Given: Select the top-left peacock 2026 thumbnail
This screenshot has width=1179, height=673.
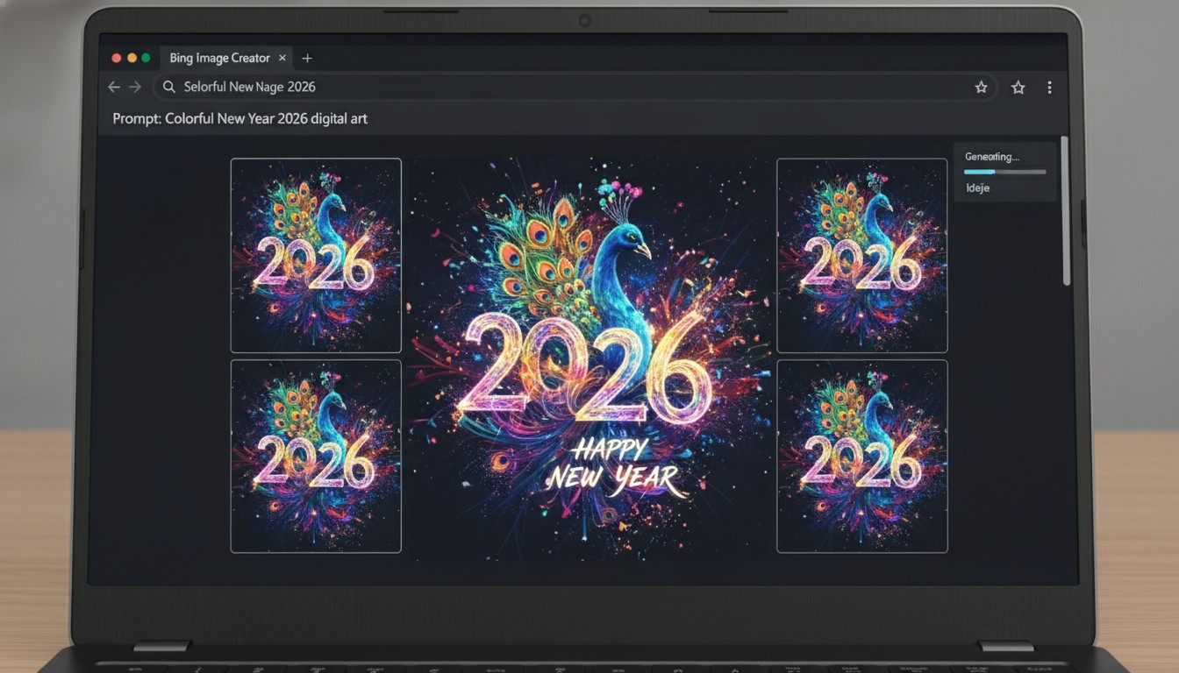Looking at the screenshot, I should click(316, 254).
